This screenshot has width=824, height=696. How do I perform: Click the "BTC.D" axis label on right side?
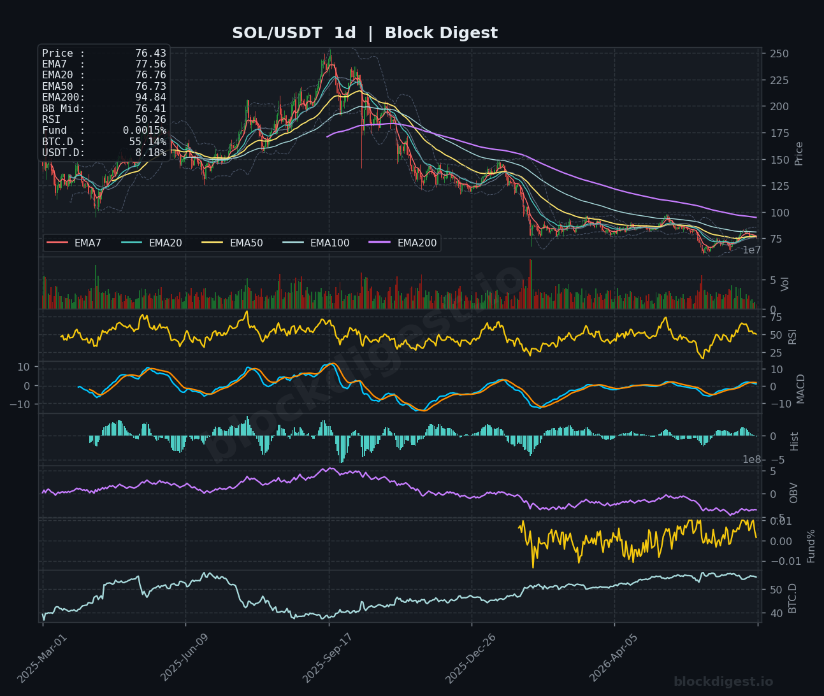(x=793, y=598)
